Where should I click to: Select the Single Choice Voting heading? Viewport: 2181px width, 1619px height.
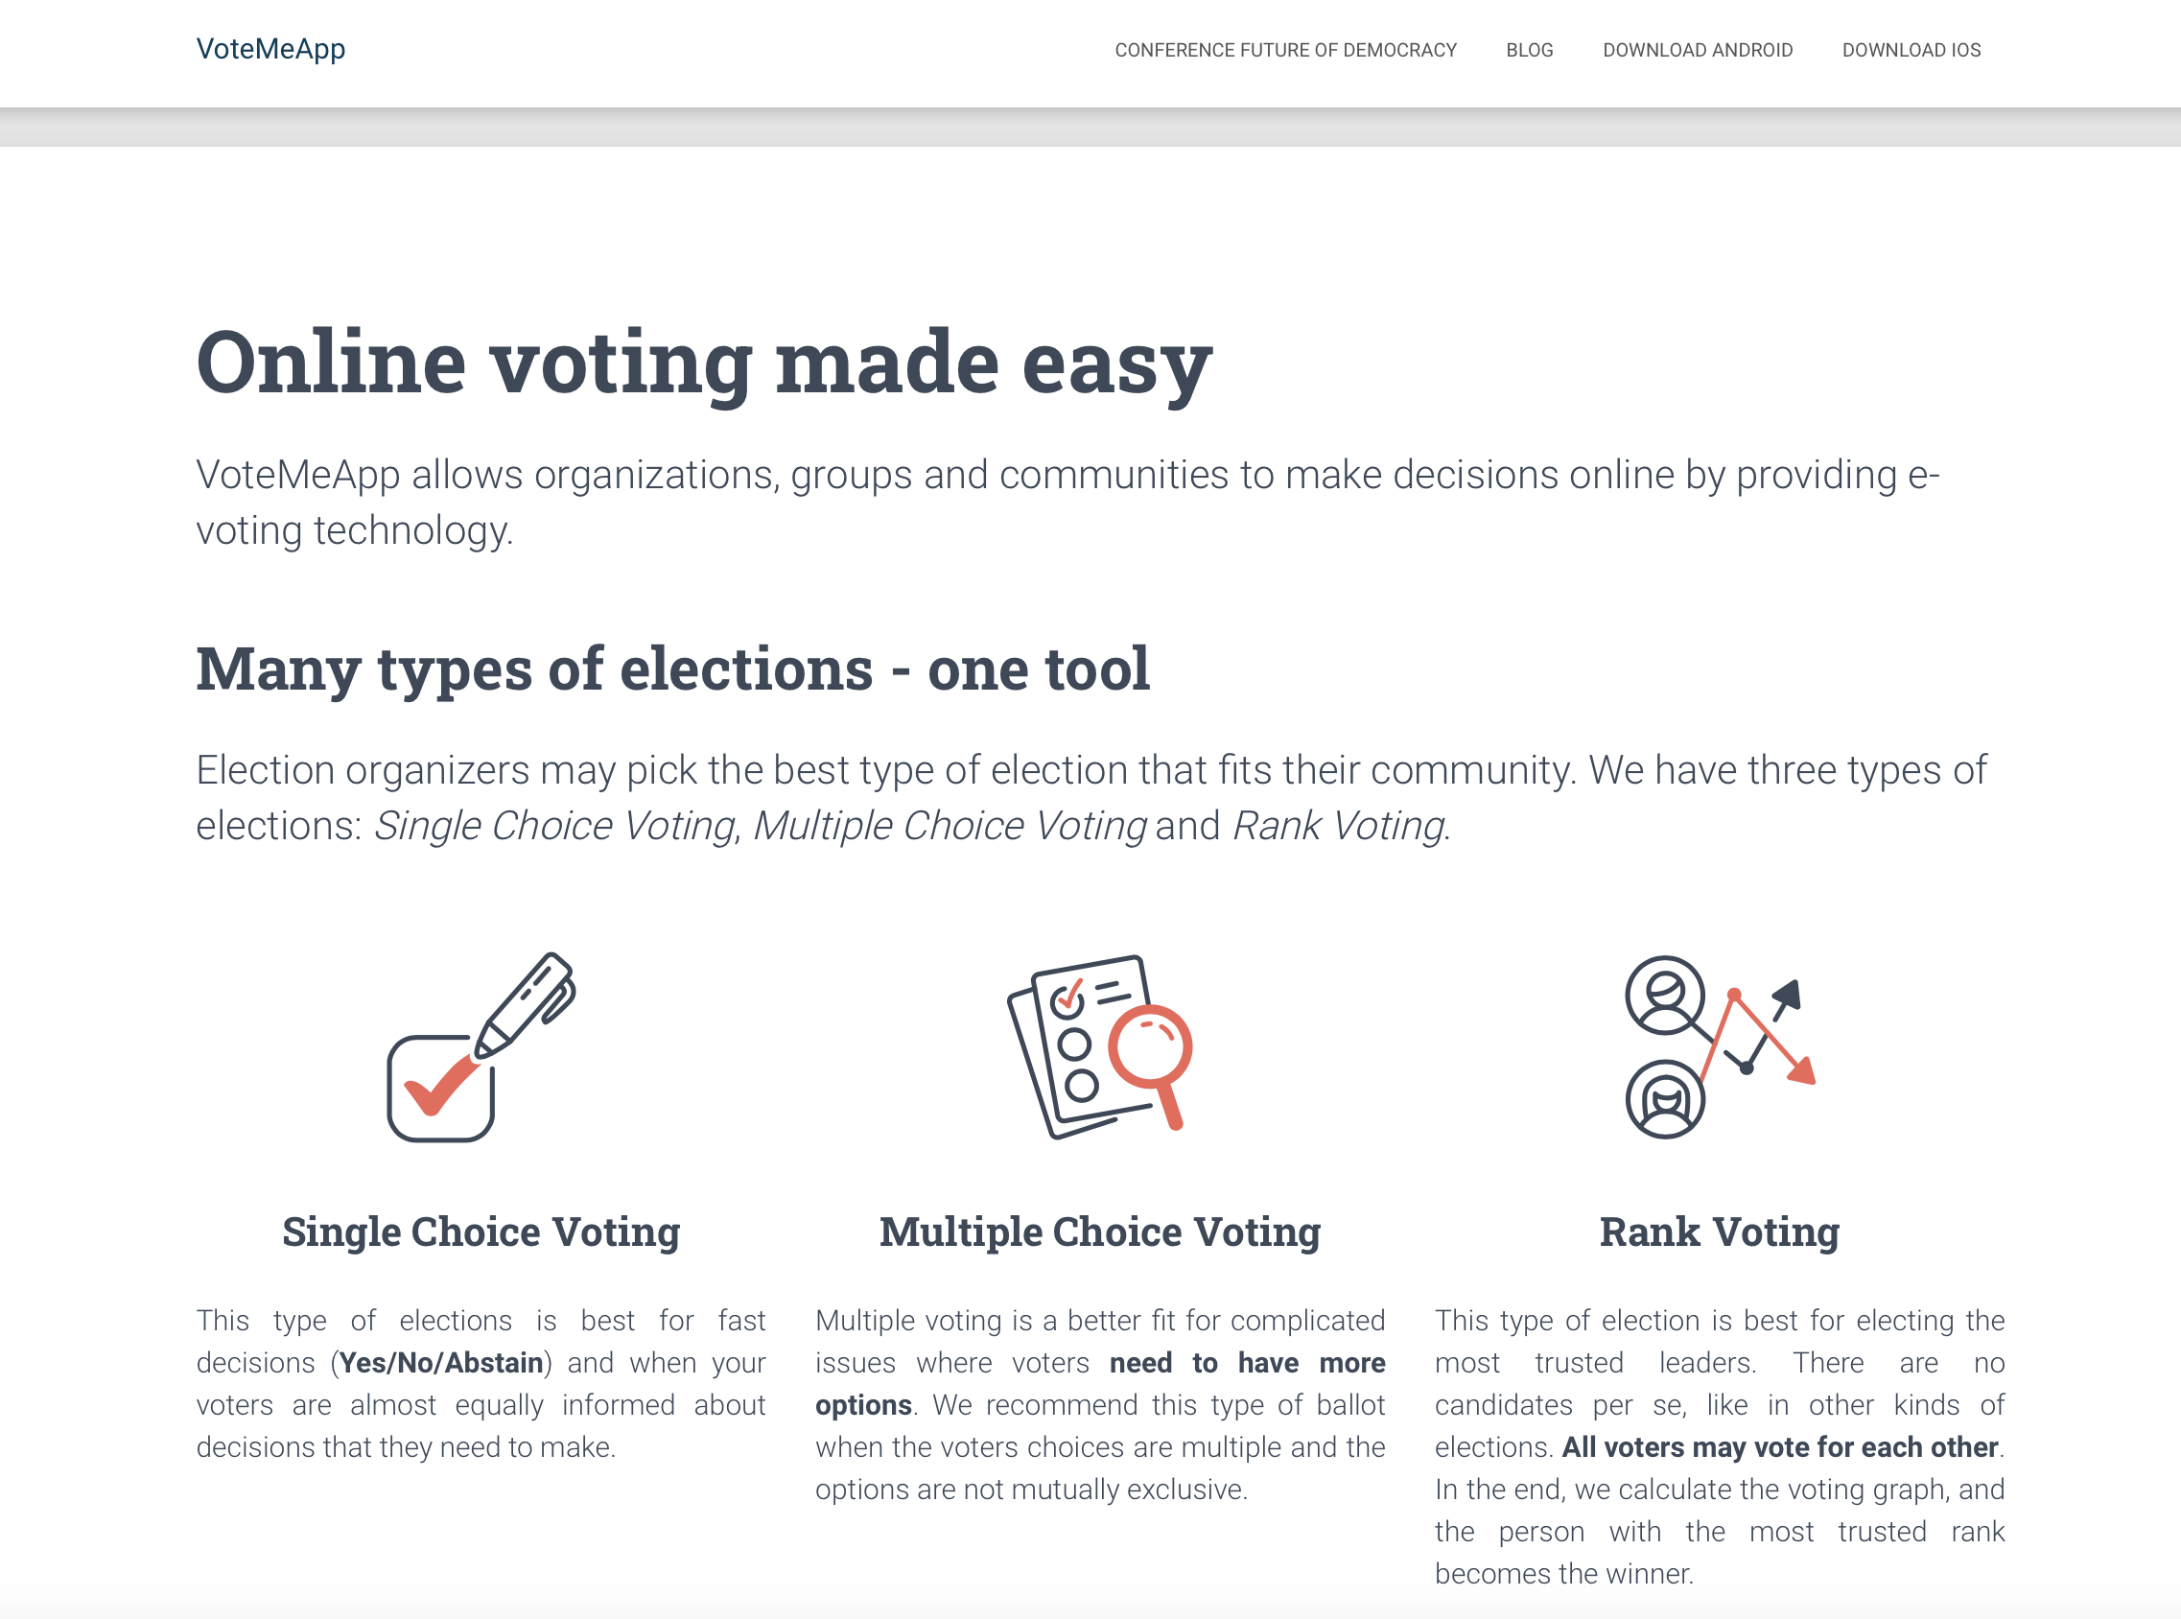pyautogui.click(x=481, y=1232)
